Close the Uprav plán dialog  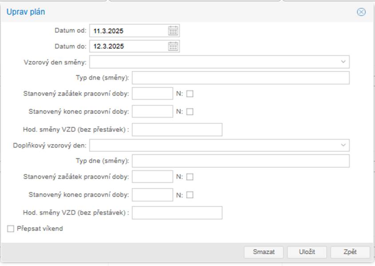(x=361, y=12)
